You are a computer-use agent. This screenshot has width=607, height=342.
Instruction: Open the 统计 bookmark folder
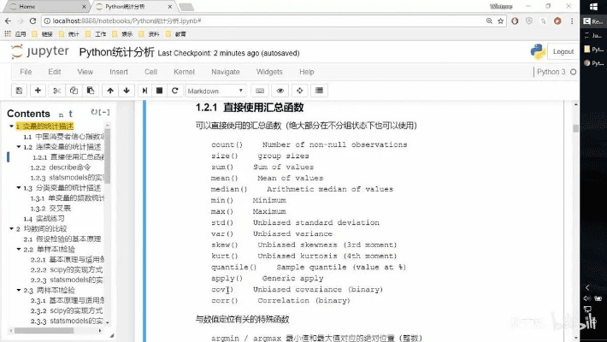(x=69, y=34)
